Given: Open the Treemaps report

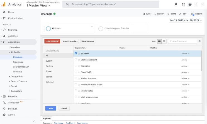Looking at the screenshot, I should coord(18,62).
